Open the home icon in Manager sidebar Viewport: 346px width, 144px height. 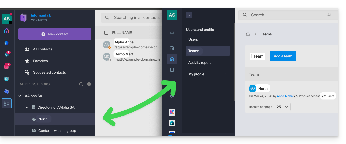tap(172, 32)
